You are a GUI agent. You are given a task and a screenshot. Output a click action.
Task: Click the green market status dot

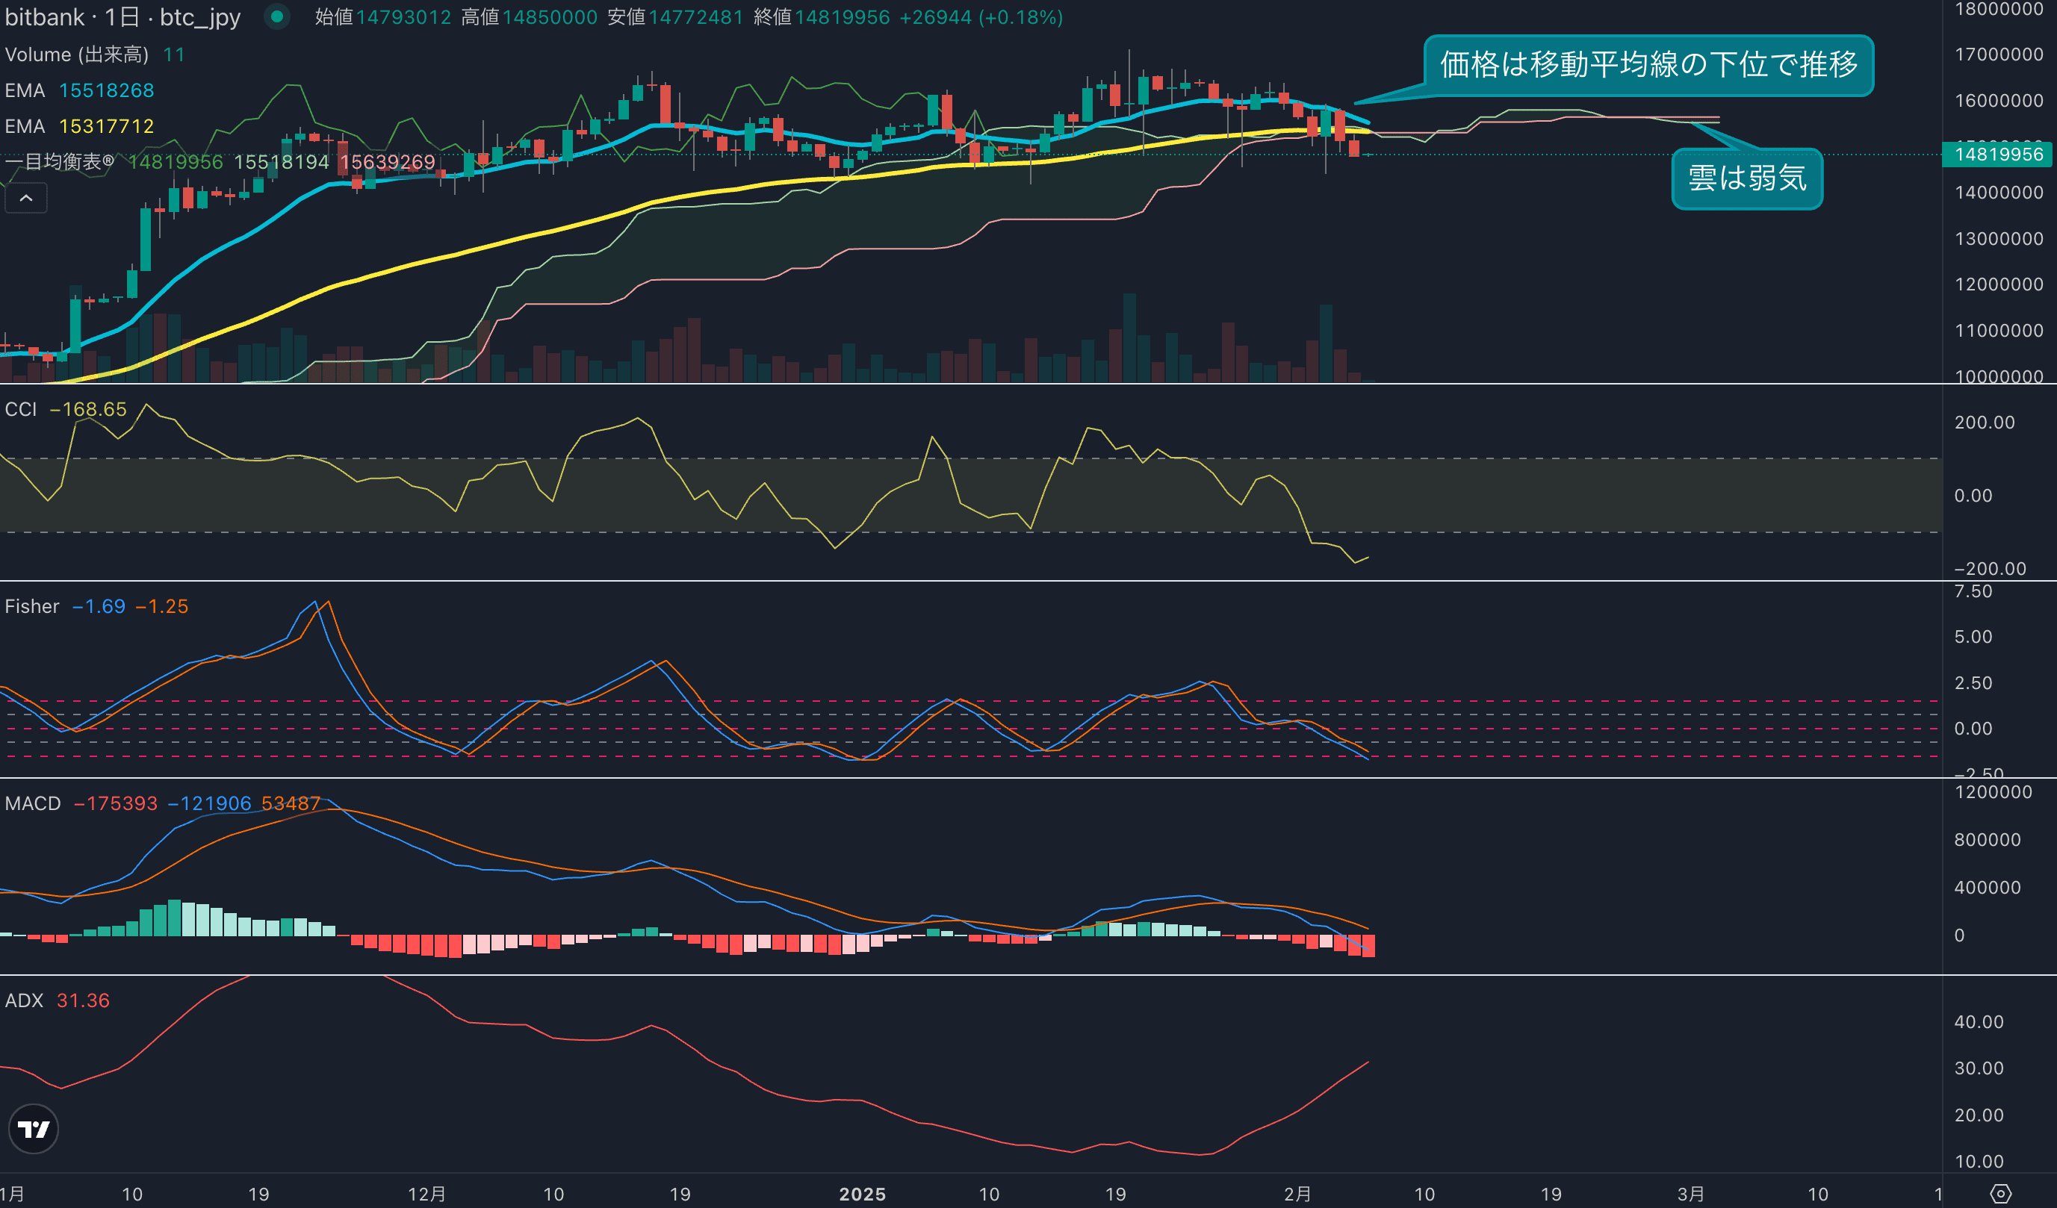point(276,16)
